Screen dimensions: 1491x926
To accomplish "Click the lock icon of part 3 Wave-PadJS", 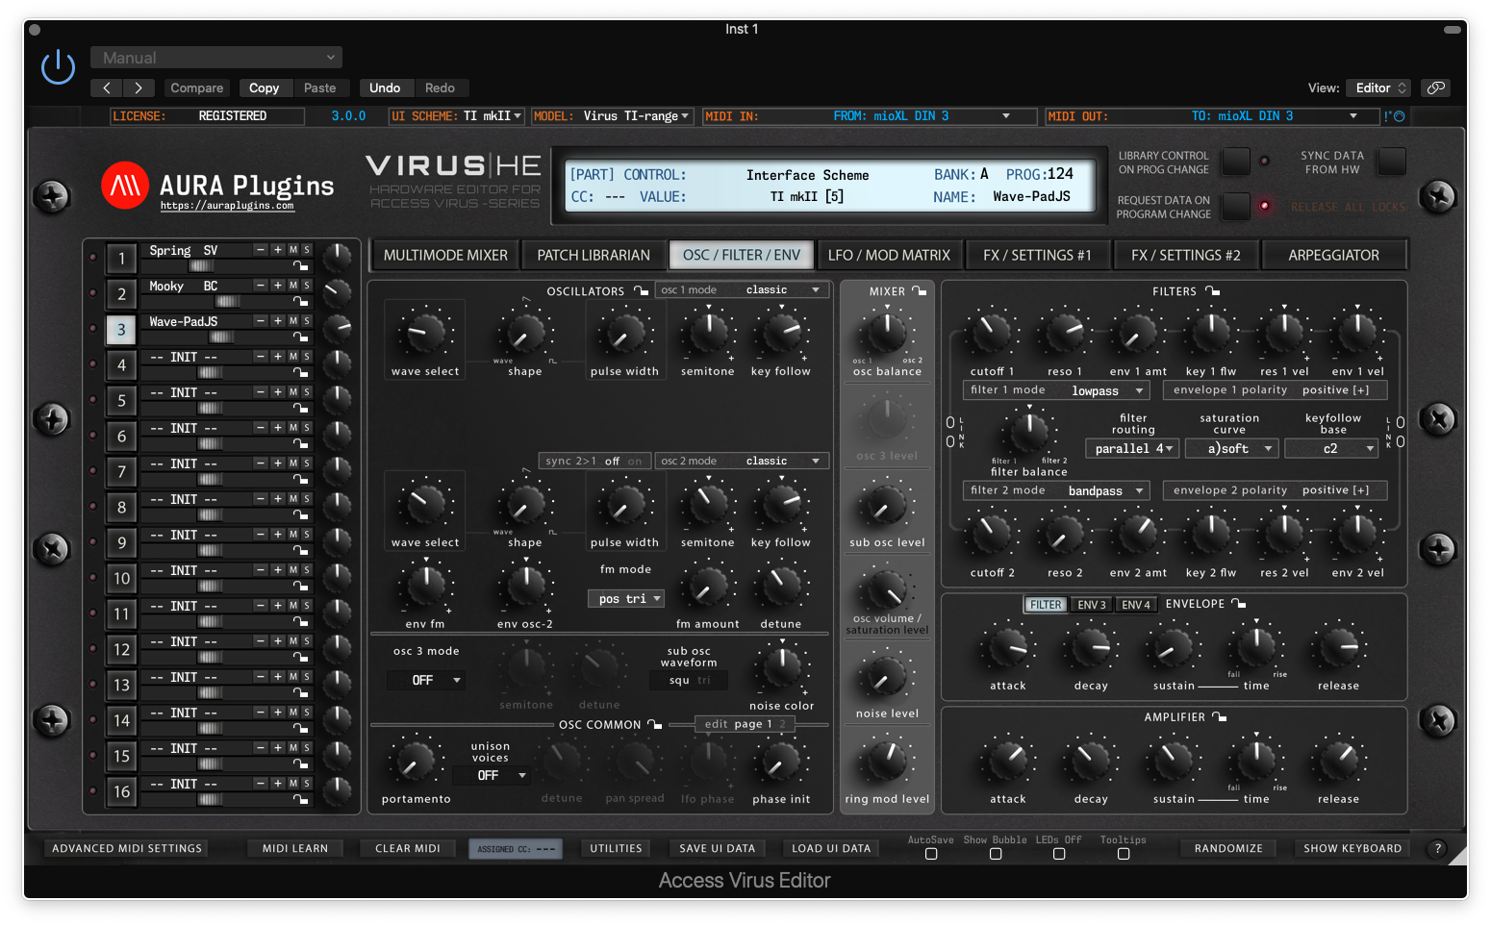I will [301, 337].
